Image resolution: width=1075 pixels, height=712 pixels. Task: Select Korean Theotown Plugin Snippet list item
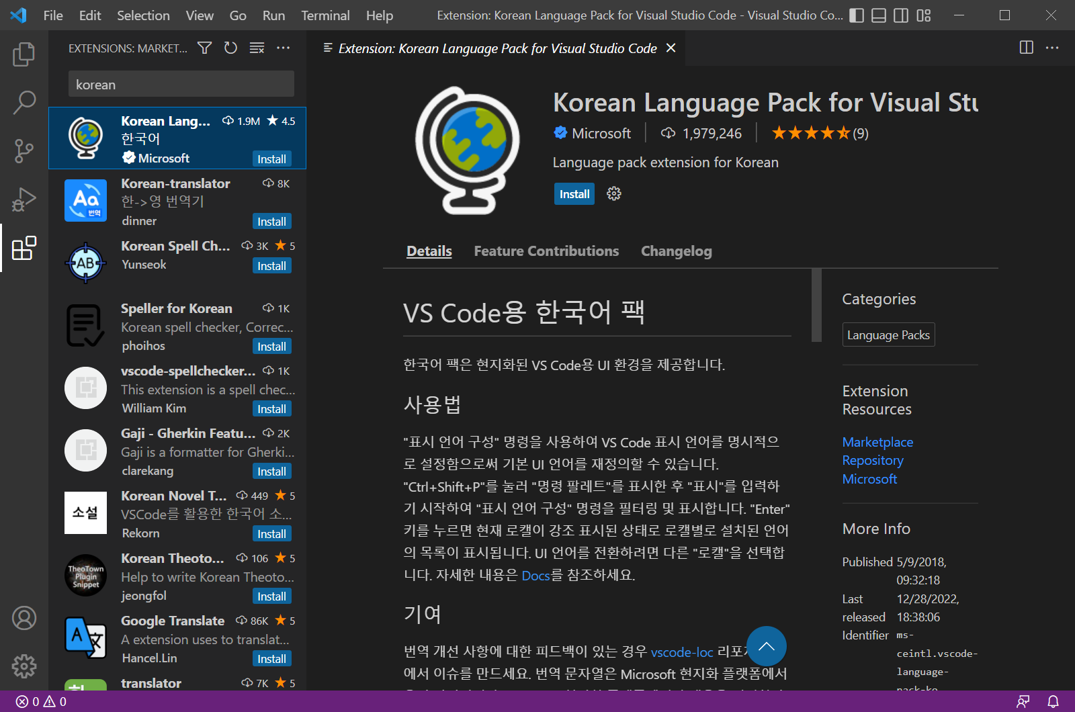[x=177, y=576]
